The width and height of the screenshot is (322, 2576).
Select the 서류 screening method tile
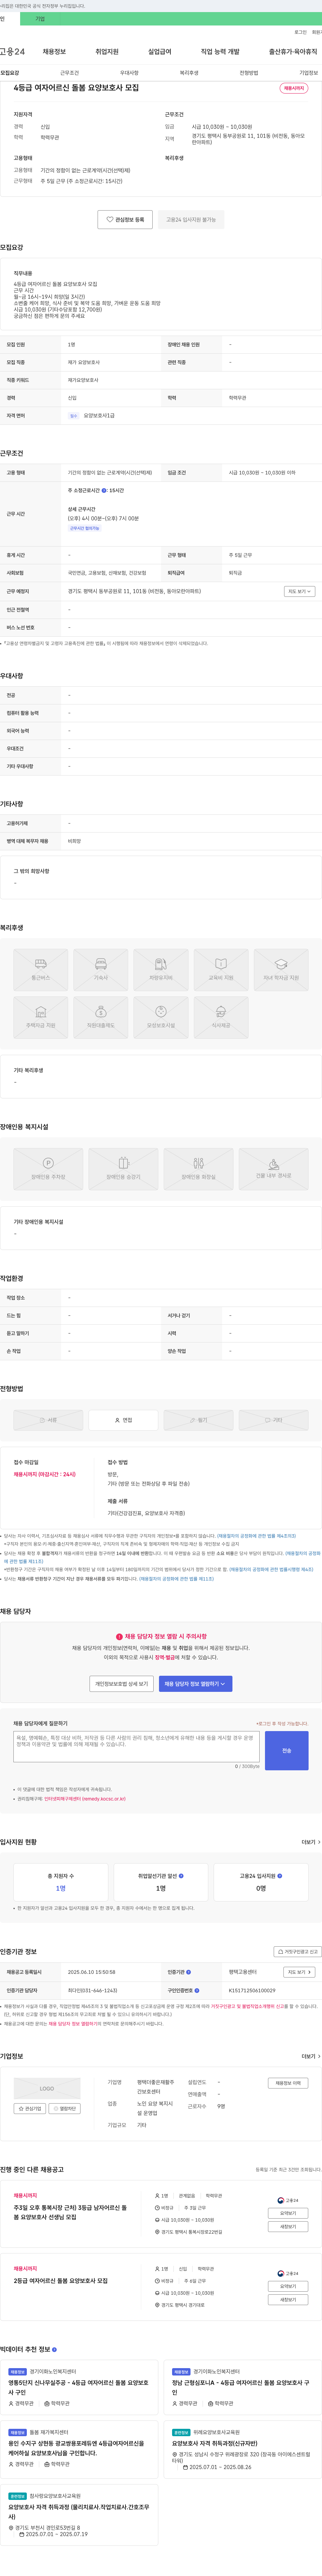point(48,1420)
